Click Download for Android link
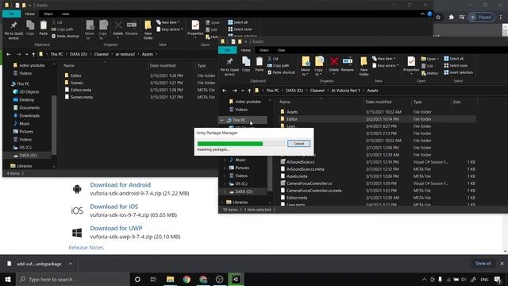This screenshot has width=508, height=286. click(x=120, y=184)
